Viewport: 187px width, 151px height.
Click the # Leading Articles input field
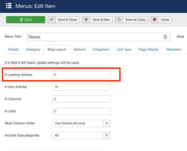81,75
